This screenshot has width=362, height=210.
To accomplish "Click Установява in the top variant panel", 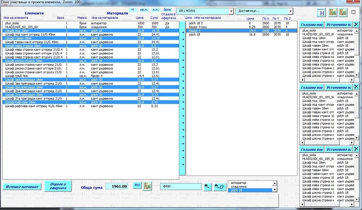I will click(338, 25).
